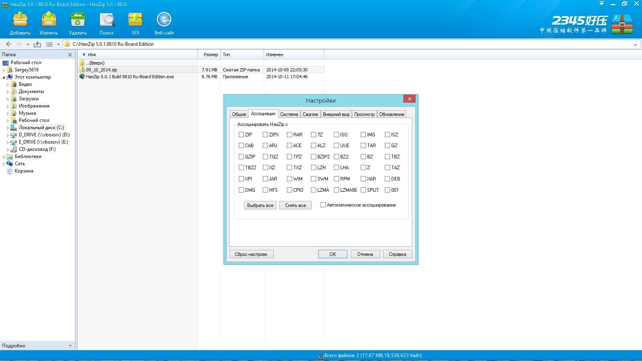Click the Отмена button
Screen dimensions: 642x361
(x=365, y=254)
